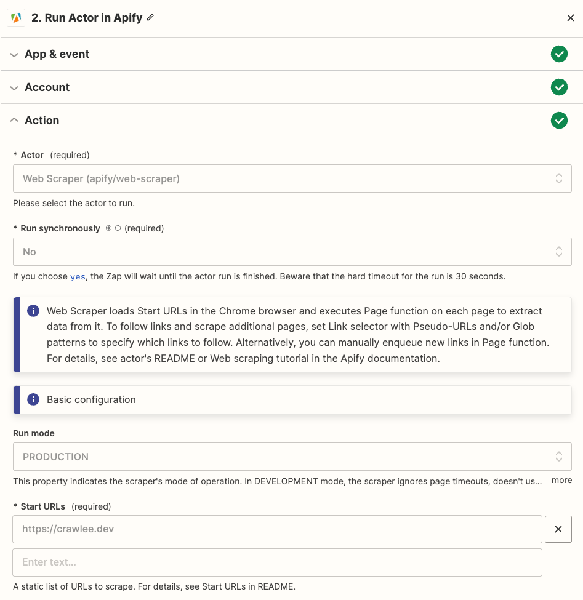Expand the Account section
The height and width of the screenshot is (600, 583).
[x=14, y=87]
